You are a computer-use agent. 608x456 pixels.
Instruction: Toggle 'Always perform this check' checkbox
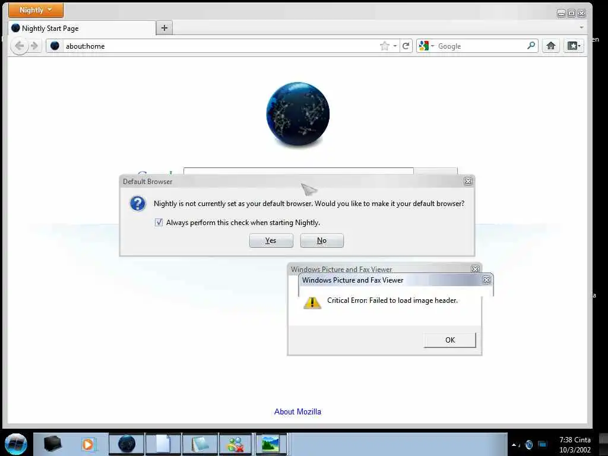click(x=159, y=222)
